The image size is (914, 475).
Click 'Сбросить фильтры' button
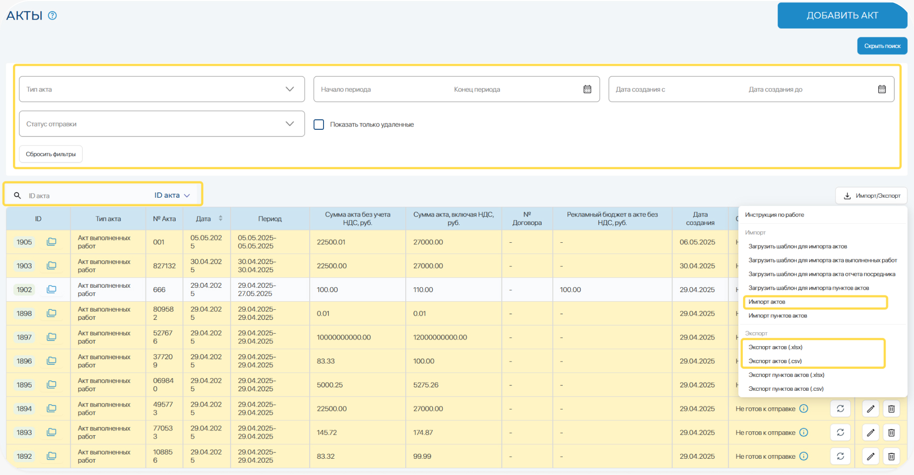(x=51, y=154)
